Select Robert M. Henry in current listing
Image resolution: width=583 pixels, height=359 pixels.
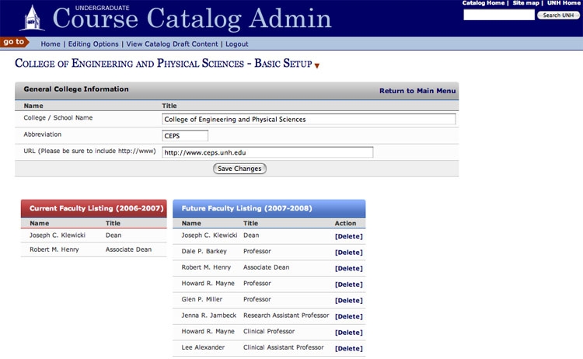click(x=54, y=249)
